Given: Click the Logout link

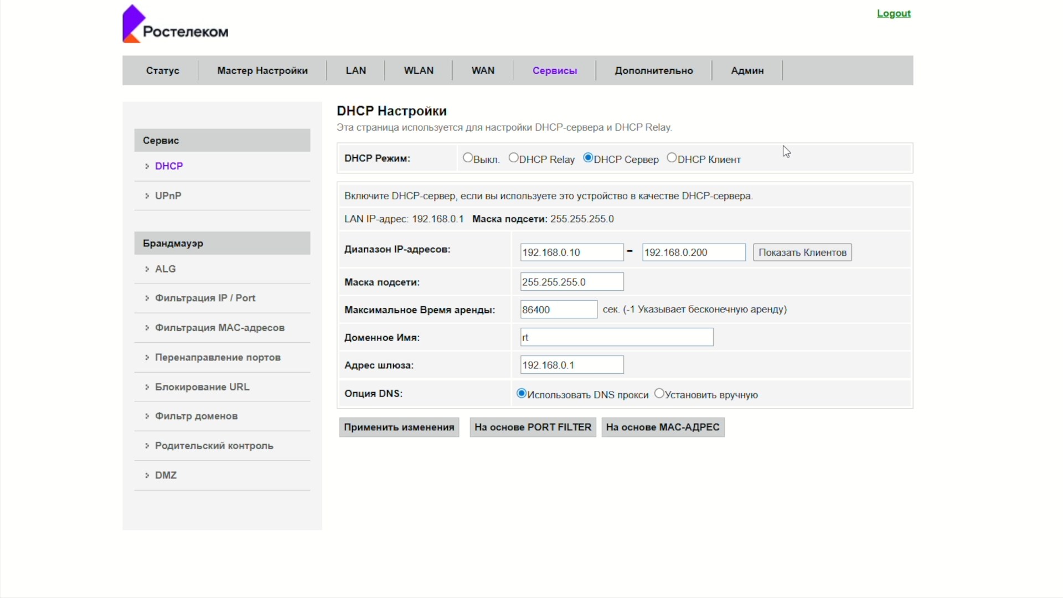Looking at the screenshot, I should pos(893,13).
